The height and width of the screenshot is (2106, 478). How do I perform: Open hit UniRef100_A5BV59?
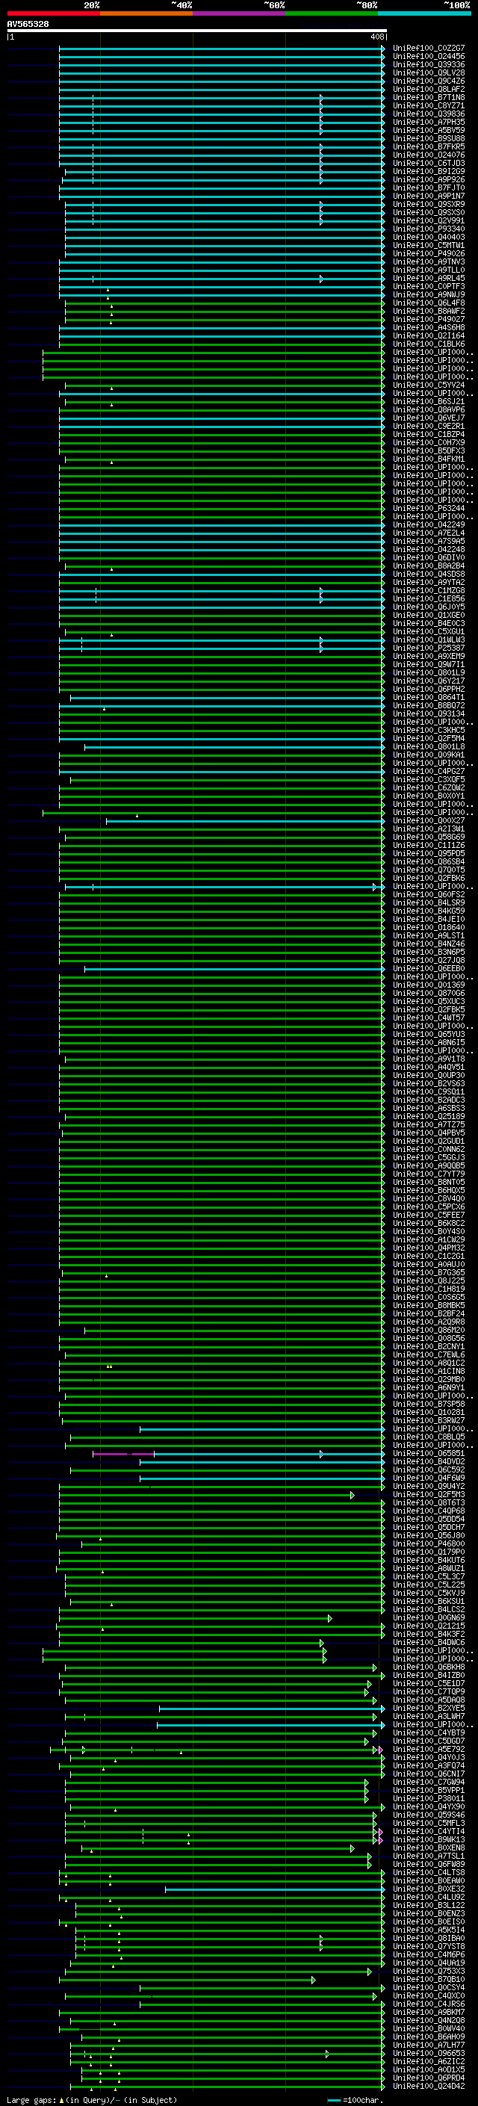click(429, 130)
